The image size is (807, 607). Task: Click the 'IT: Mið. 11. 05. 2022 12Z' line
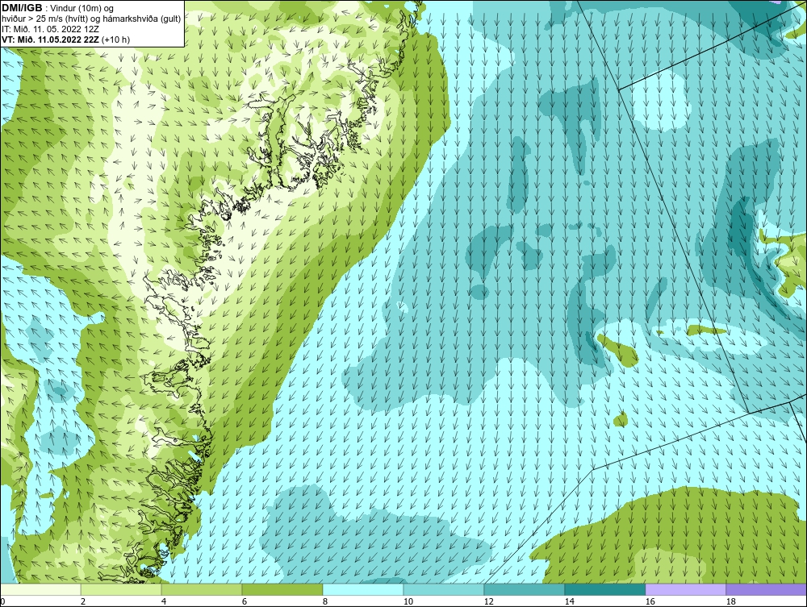(x=50, y=29)
